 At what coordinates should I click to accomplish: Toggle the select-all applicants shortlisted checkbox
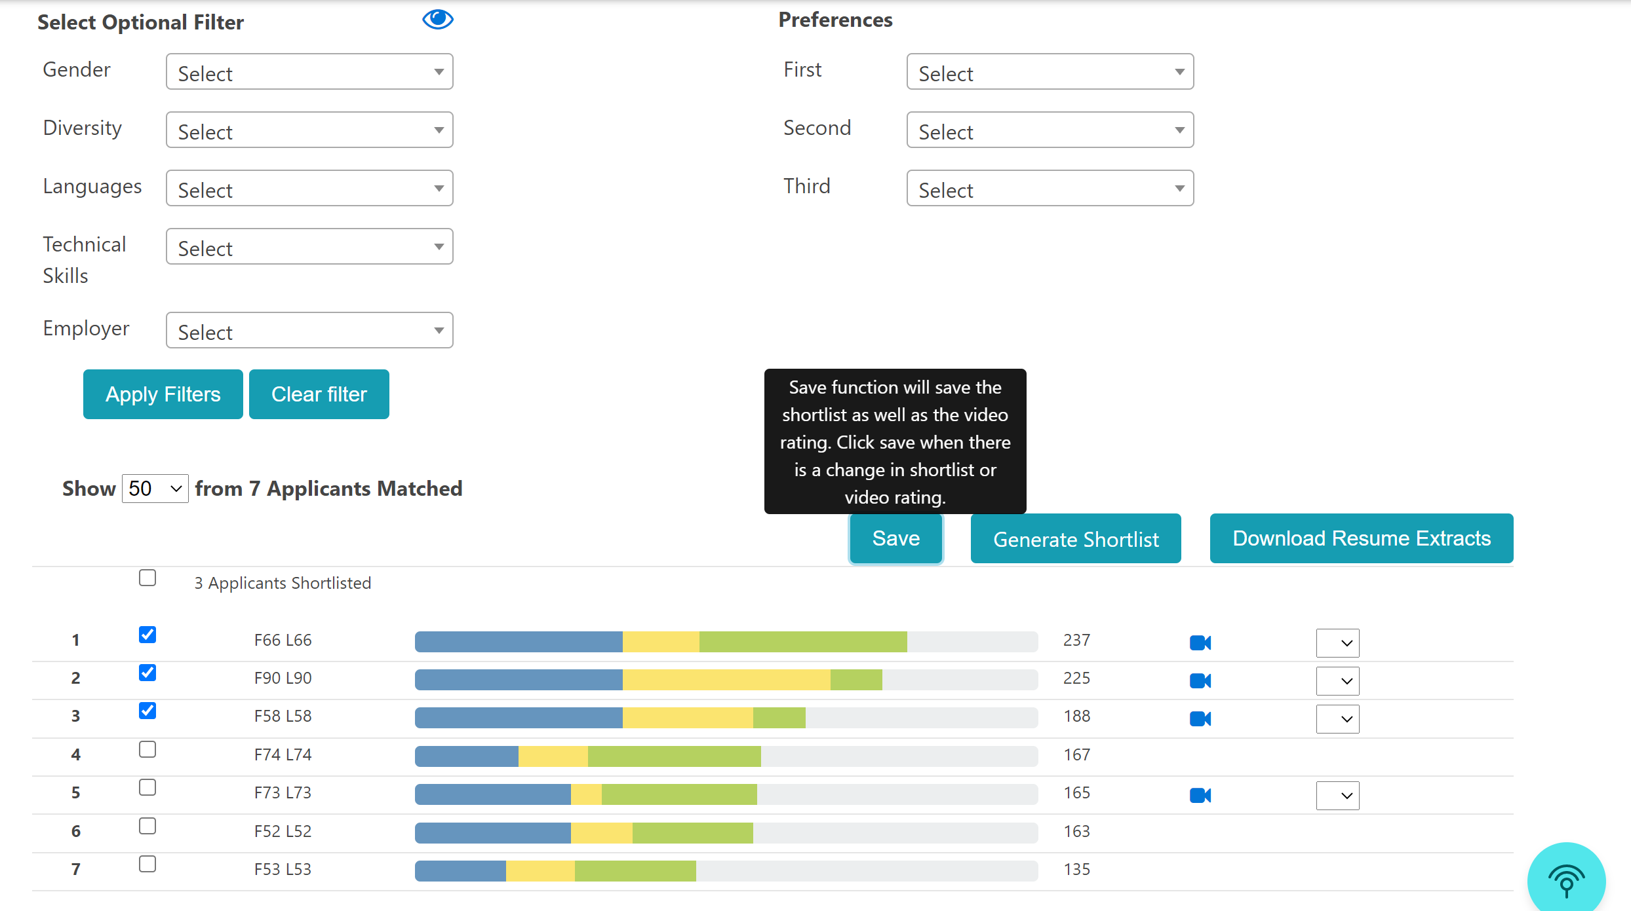tap(147, 578)
